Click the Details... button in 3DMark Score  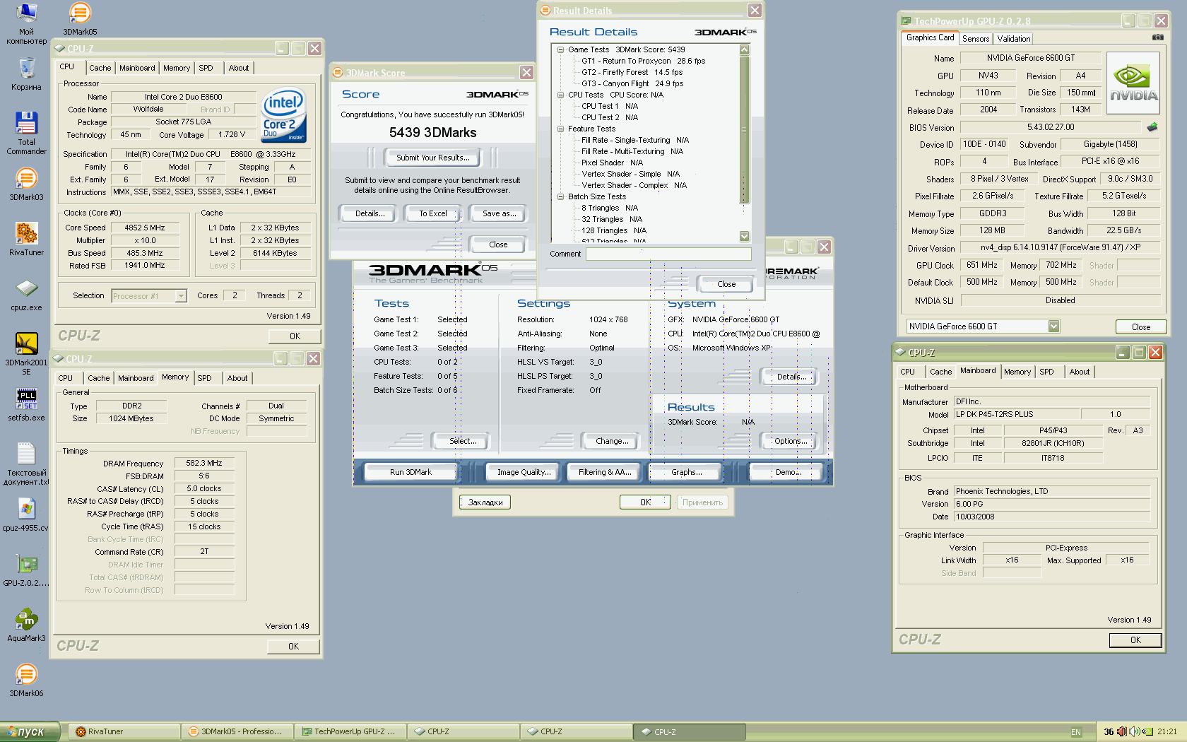click(x=370, y=213)
